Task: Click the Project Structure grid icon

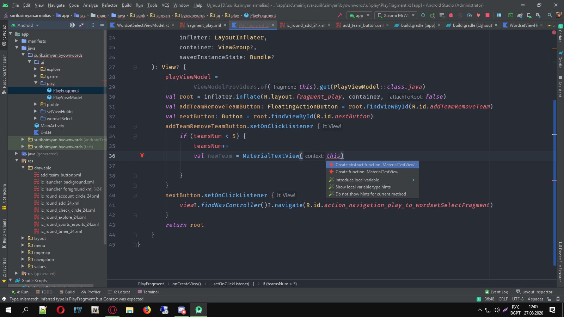Action: coord(499,15)
